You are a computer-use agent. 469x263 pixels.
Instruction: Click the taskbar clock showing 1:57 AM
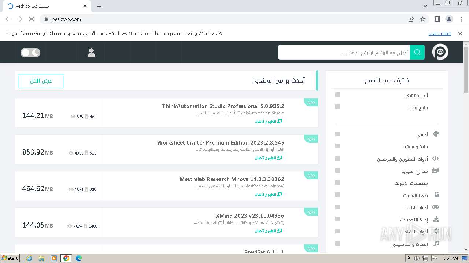450,258
